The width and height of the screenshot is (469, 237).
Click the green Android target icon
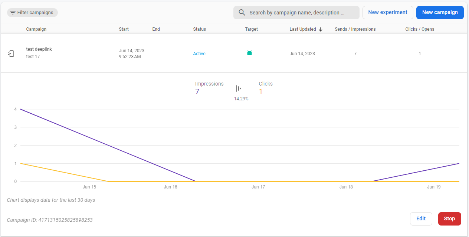[x=249, y=53]
